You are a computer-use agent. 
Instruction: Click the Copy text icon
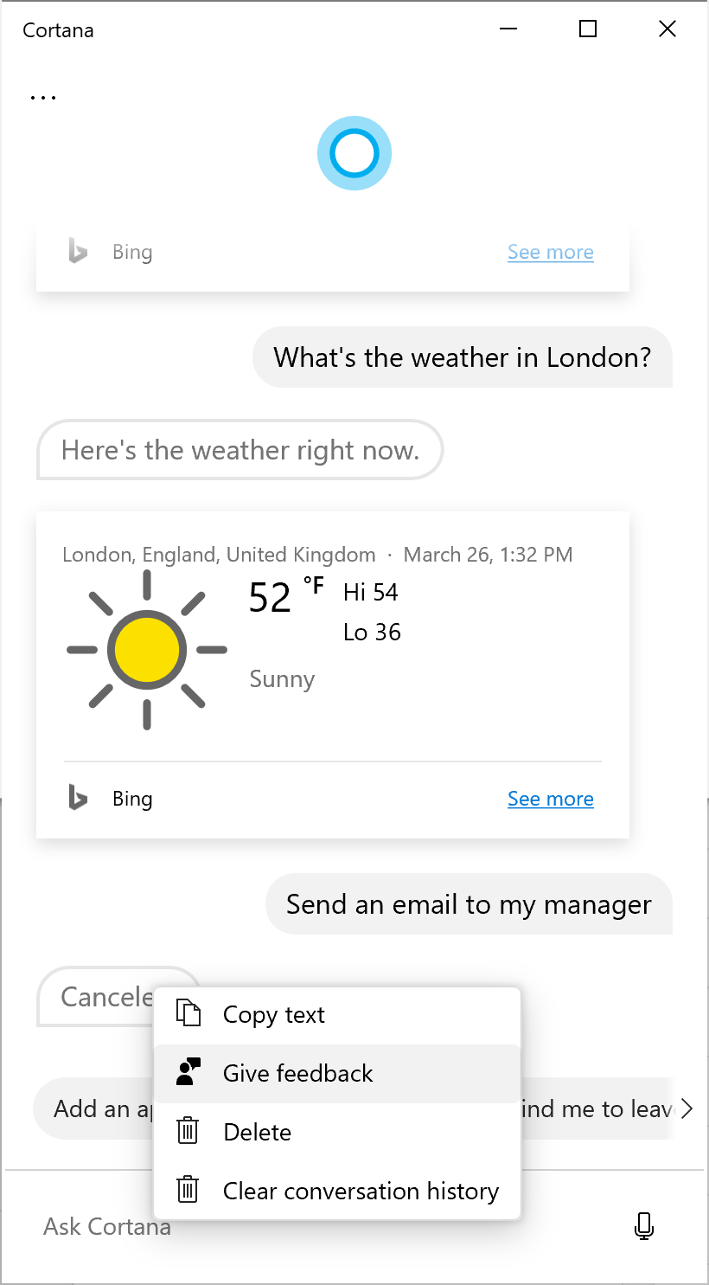(x=188, y=1013)
